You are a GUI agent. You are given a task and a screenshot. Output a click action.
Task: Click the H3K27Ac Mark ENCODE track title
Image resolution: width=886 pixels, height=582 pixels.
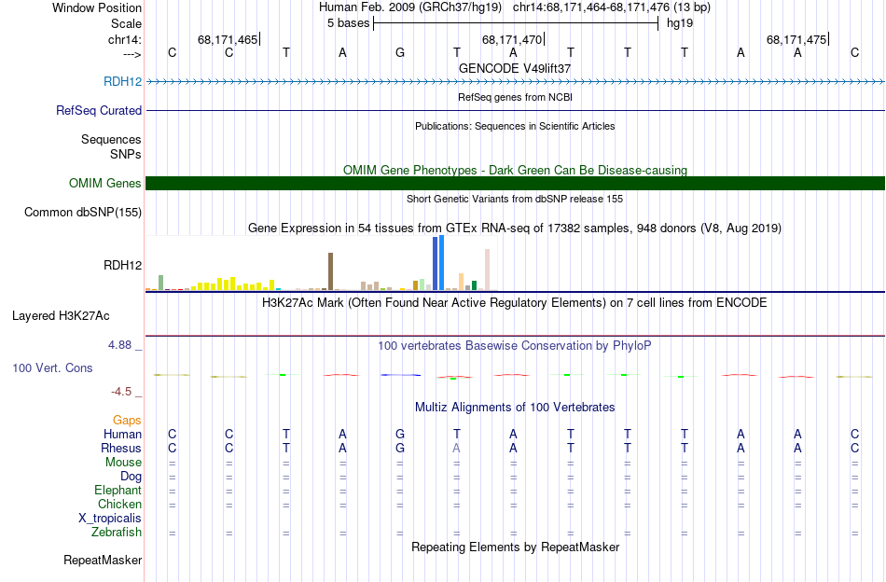[x=515, y=303]
